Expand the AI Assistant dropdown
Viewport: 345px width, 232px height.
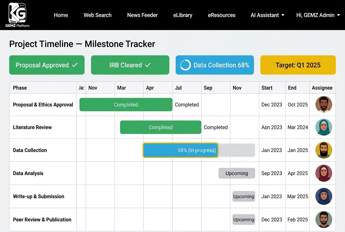(267, 15)
